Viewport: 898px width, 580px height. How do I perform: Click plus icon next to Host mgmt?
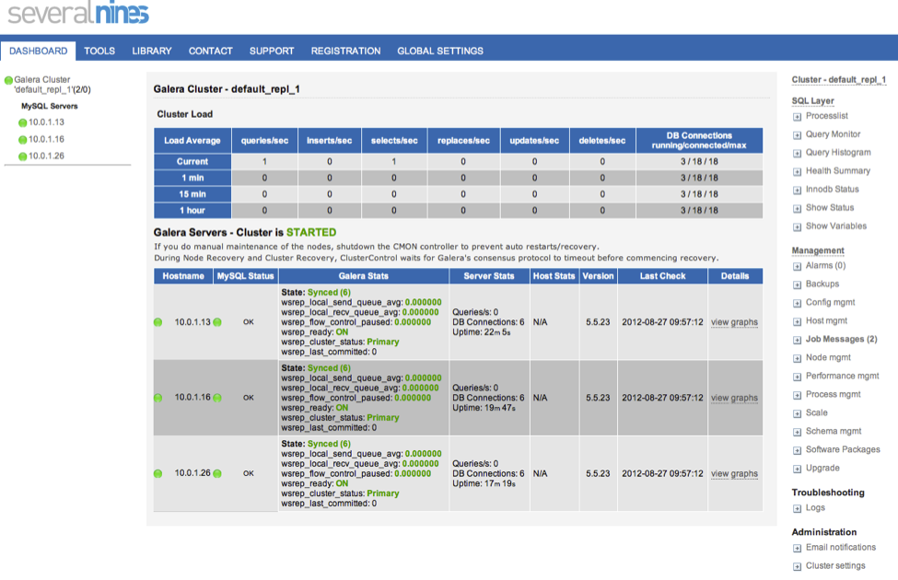(x=797, y=322)
